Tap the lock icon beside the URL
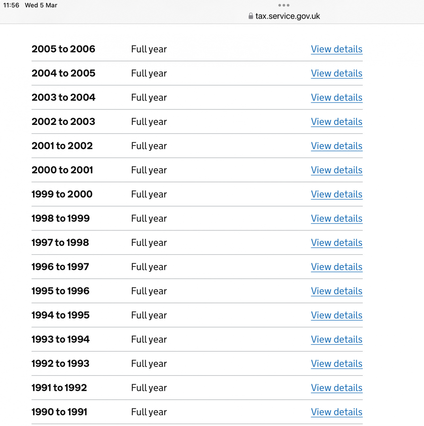The height and width of the screenshot is (426, 424). click(x=251, y=16)
